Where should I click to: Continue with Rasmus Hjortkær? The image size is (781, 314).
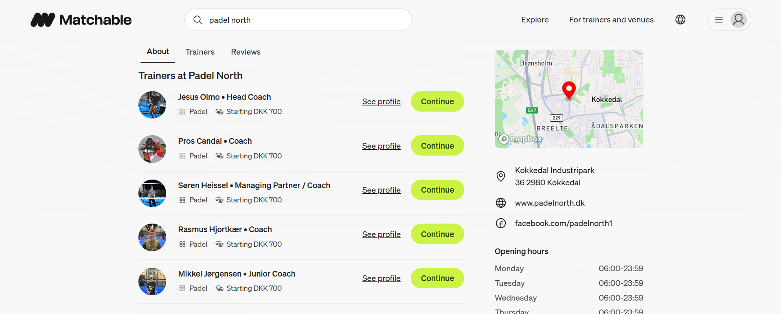[x=437, y=234]
